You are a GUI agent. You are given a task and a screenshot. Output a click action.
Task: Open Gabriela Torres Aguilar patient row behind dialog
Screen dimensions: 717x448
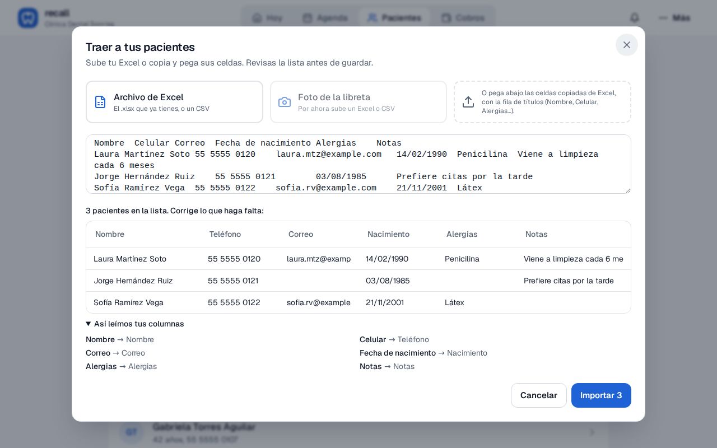coord(358,432)
